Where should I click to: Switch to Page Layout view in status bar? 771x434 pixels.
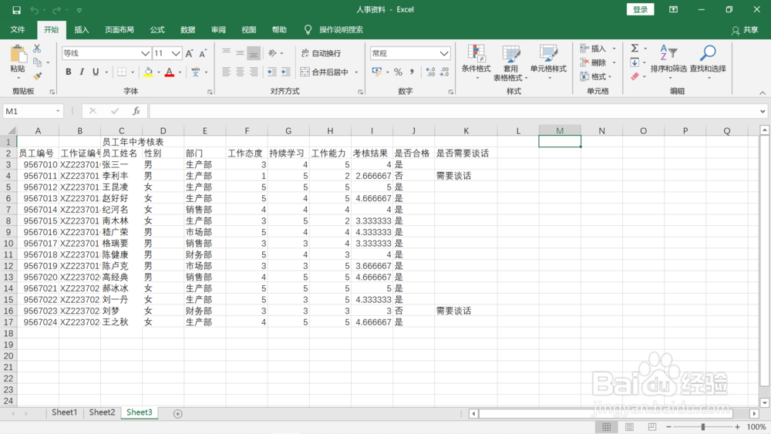(x=629, y=426)
